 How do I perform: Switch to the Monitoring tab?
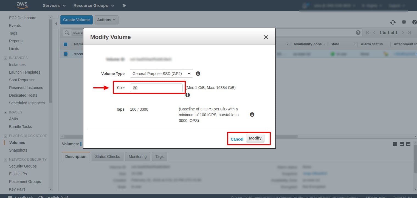[137, 157]
